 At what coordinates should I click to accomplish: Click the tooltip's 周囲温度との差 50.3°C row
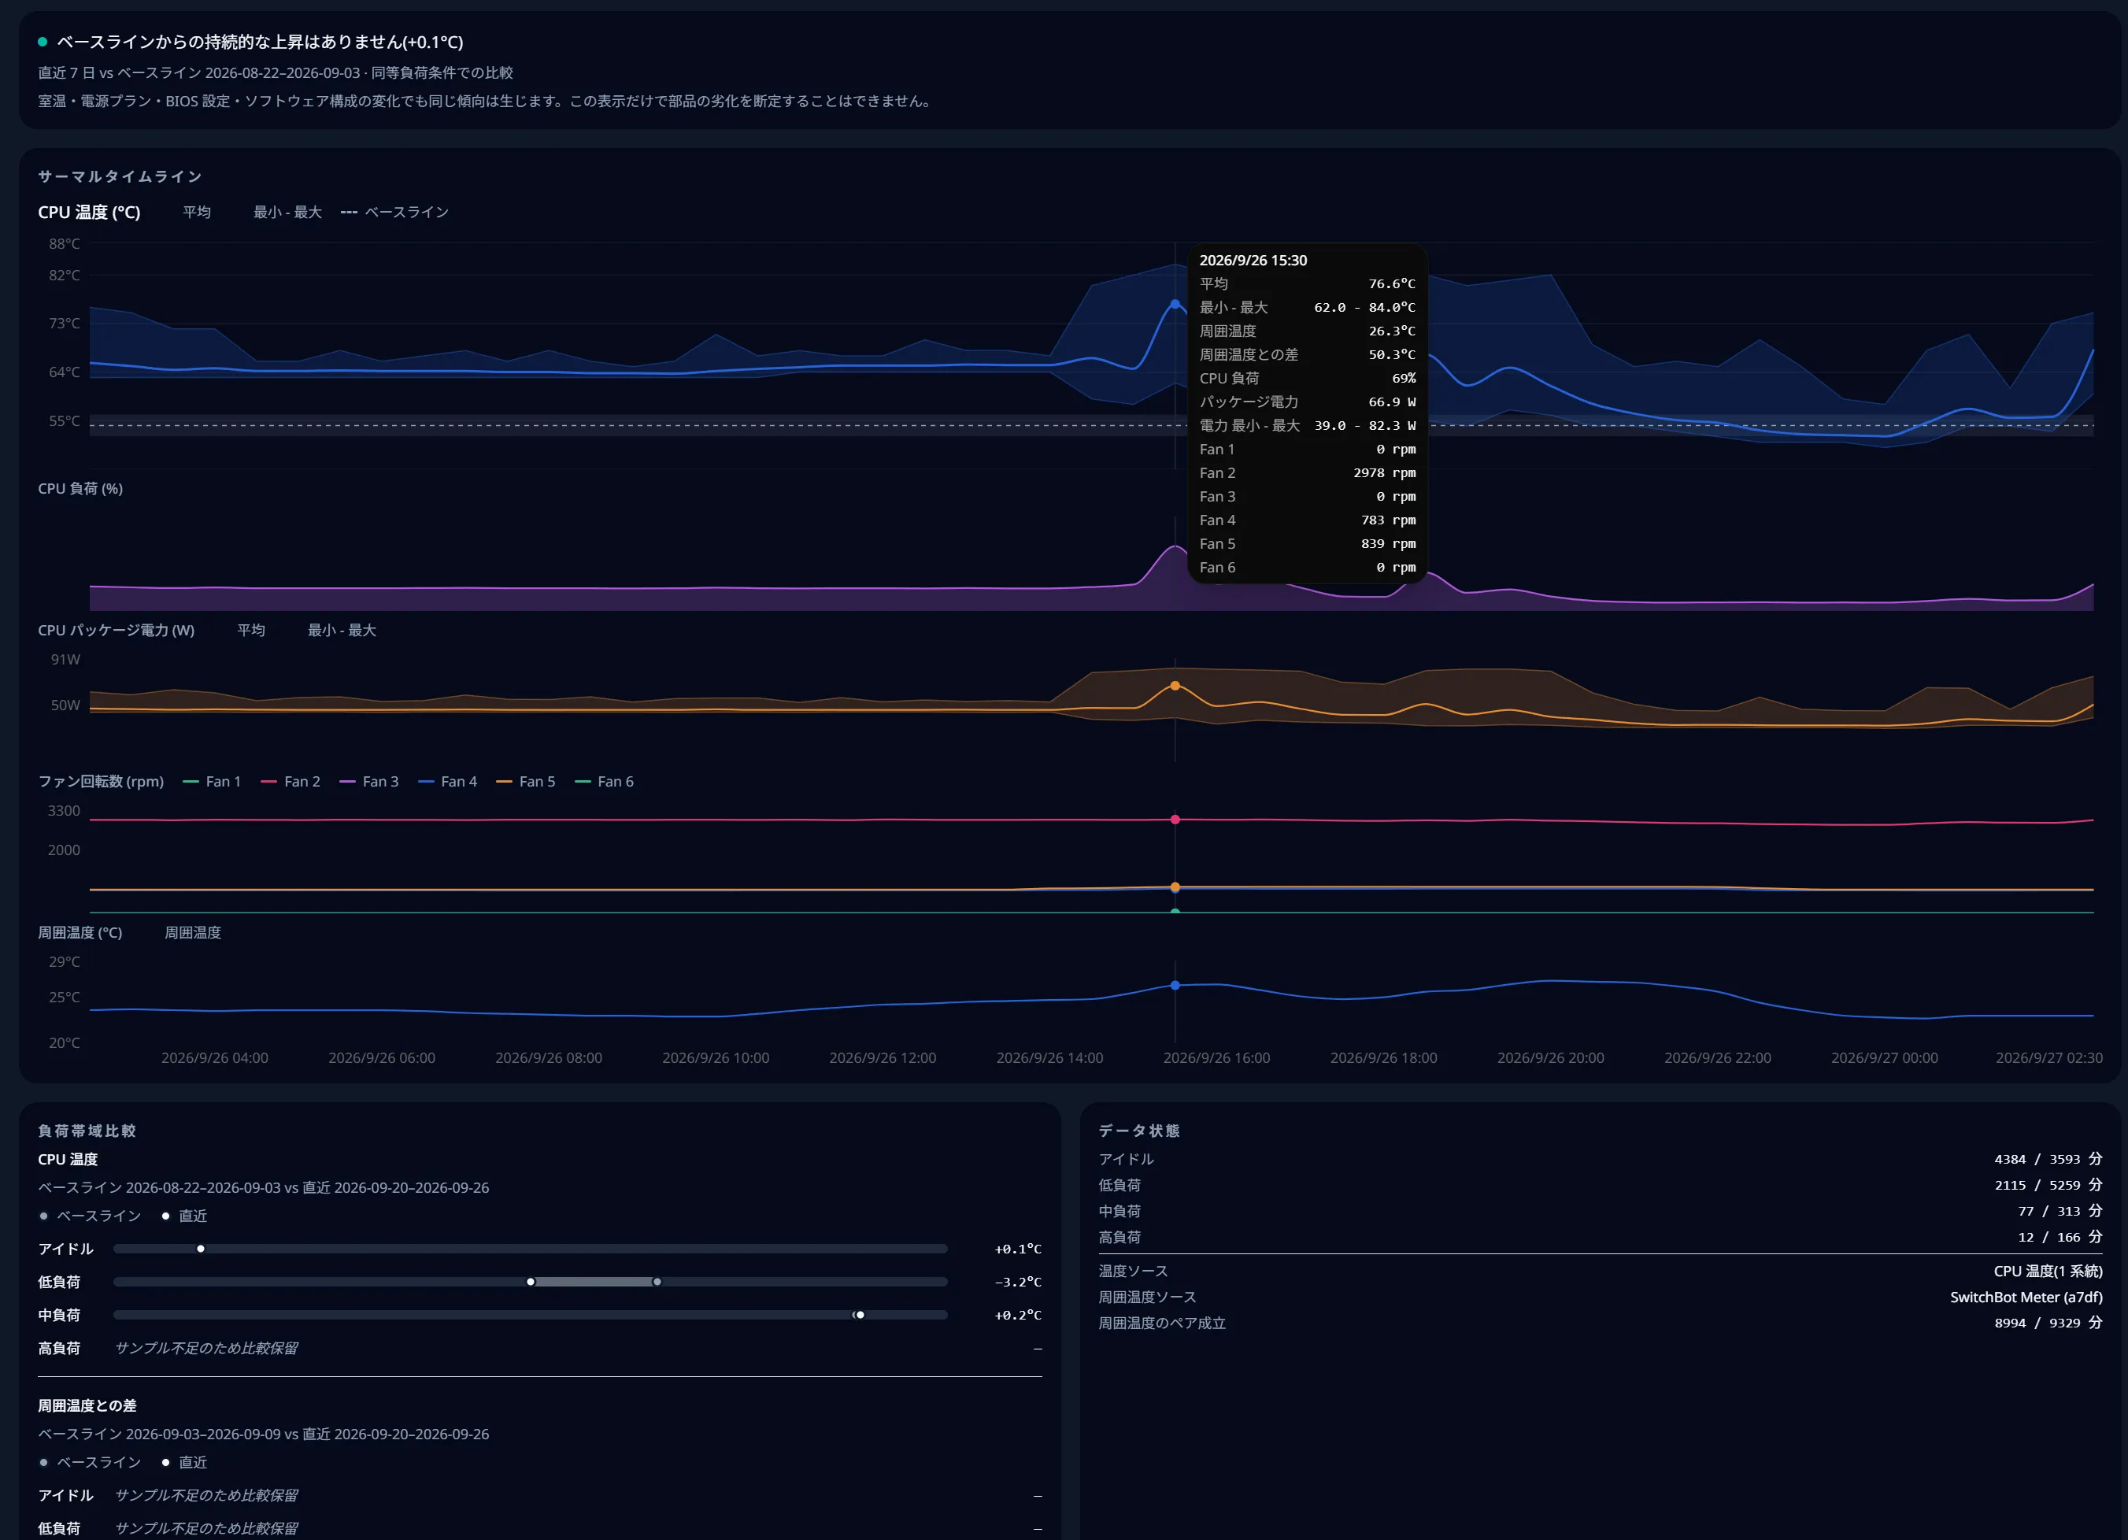point(1307,355)
